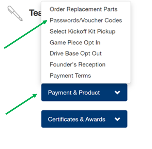
Task: Open Passwords/Voucher Codes menu entry
Action: (86, 20)
